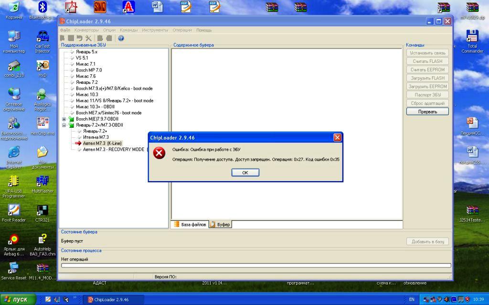Image resolution: width=489 pixels, height=305 pixels.
Task: Open the CarTest Injector desktop icon
Action: click(43, 37)
